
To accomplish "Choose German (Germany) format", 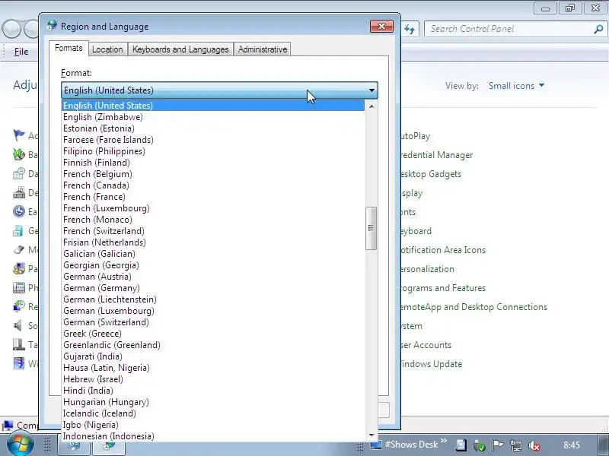I will coord(213,288).
